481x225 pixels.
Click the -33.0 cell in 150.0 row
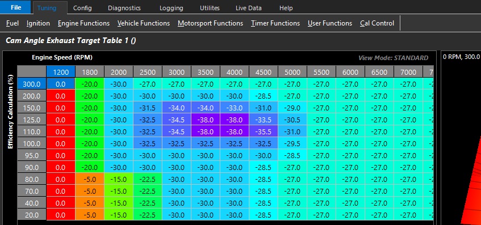pyautogui.click(x=235, y=108)
